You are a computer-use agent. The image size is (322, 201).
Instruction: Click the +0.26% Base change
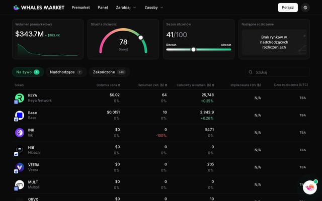[x=207, y=119]
